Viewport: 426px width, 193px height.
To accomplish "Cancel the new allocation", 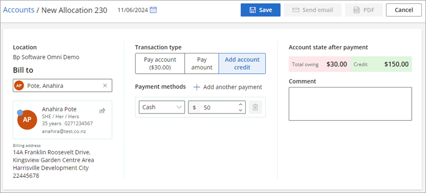I will coord(404,10).
